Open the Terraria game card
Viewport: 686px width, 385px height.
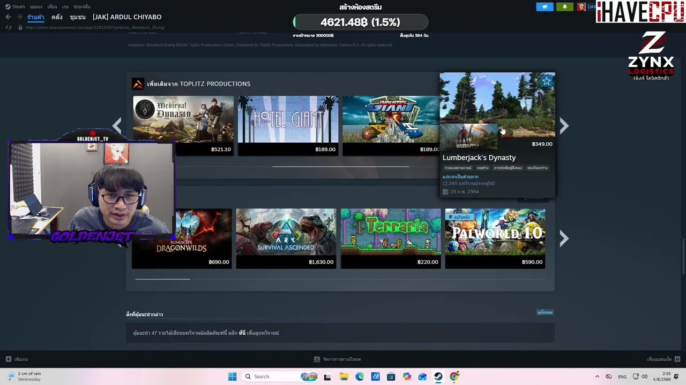tap(391, 238)
